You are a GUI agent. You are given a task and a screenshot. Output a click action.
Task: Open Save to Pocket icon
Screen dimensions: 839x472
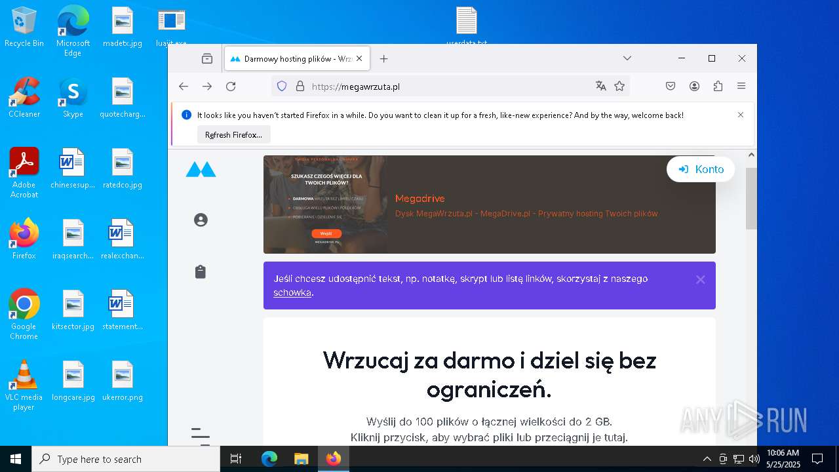[x=671, y=86]
